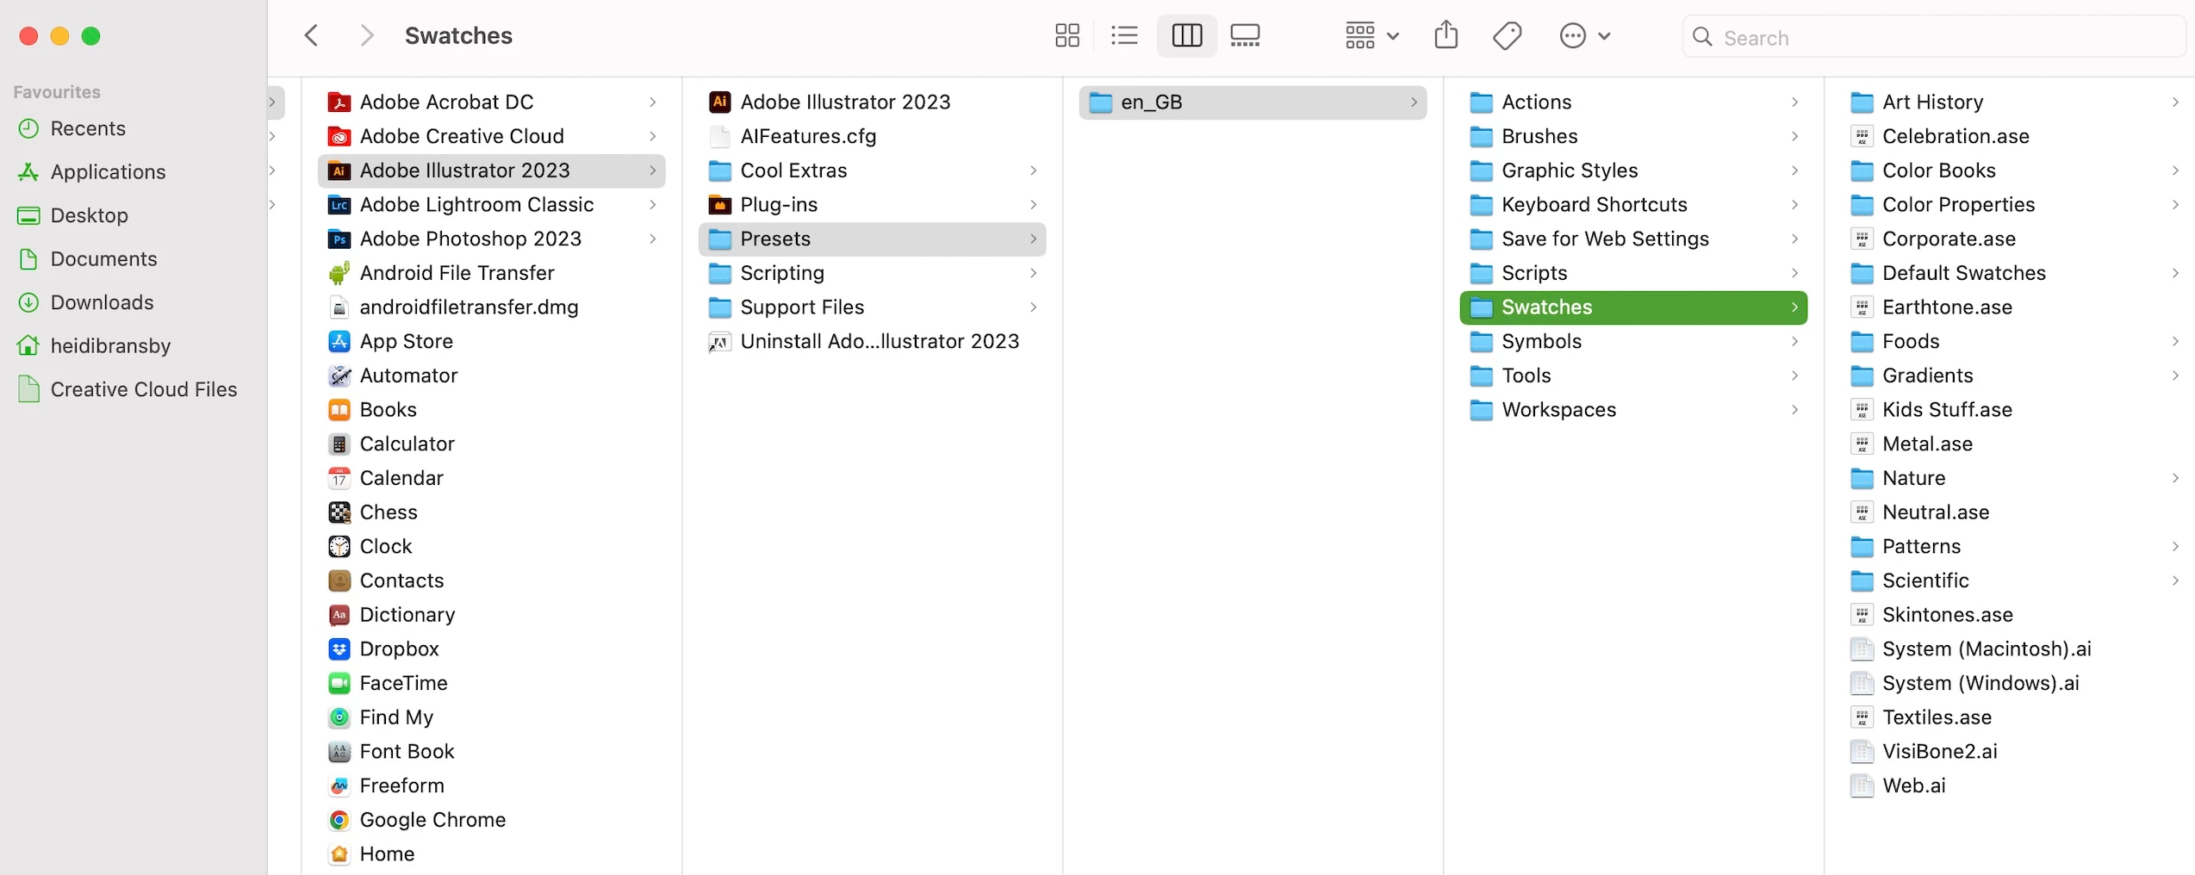2195x875 pixels.
Task: Open heidibransby home in the sidebar
Action: pyautogui.click(x=110, y=346)
